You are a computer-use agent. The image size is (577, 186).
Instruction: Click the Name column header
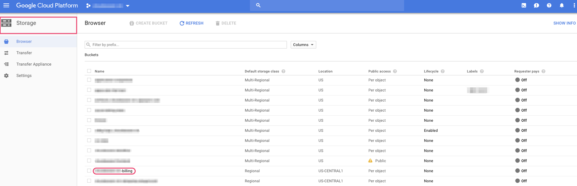coord(99,71)
